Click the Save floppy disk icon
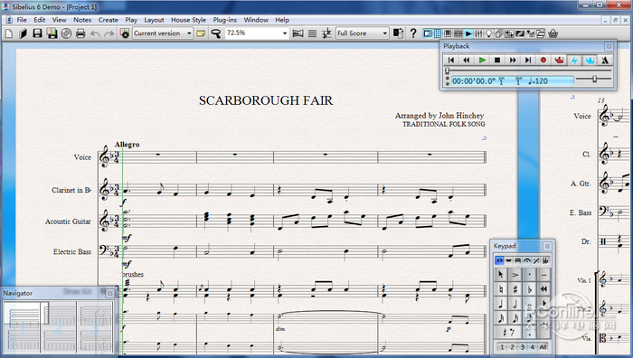 pyautogui.click(x=38, y=33)
